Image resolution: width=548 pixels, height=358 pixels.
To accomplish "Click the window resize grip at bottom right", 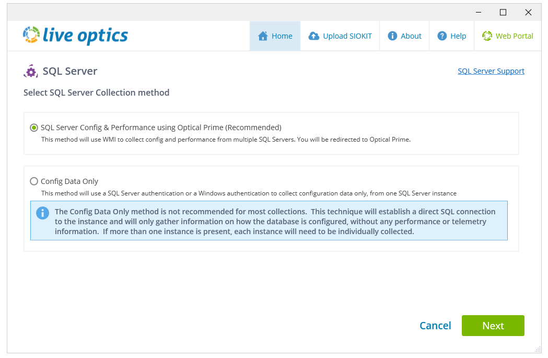I will [538, 349].
